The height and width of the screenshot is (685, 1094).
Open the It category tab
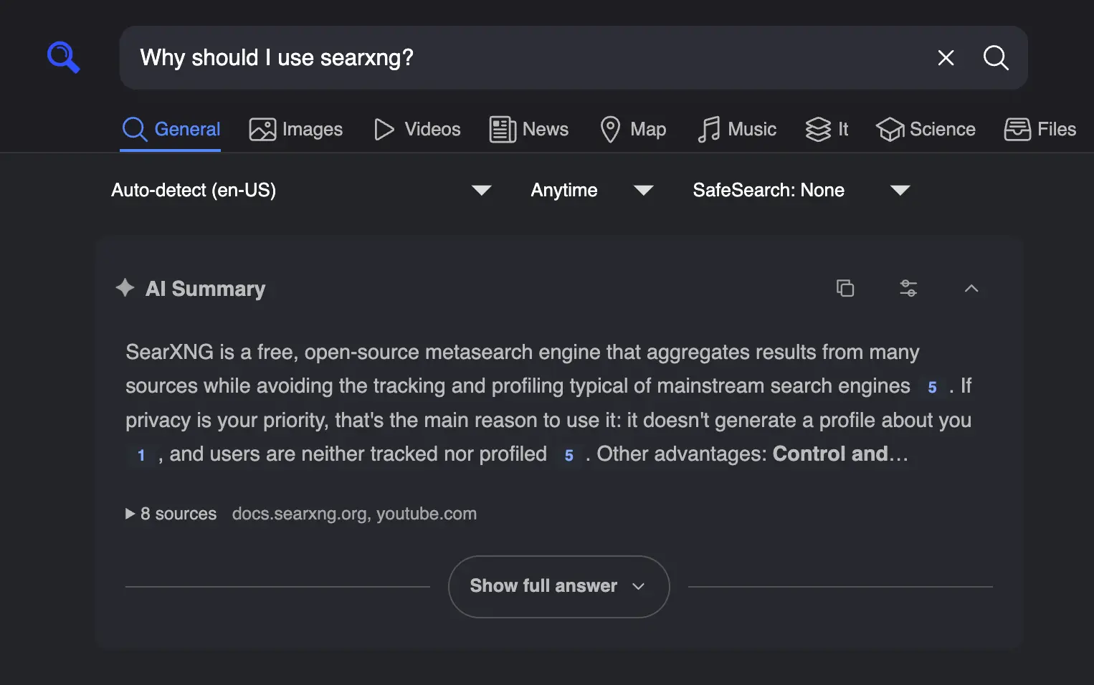click(x=827, y=130)
